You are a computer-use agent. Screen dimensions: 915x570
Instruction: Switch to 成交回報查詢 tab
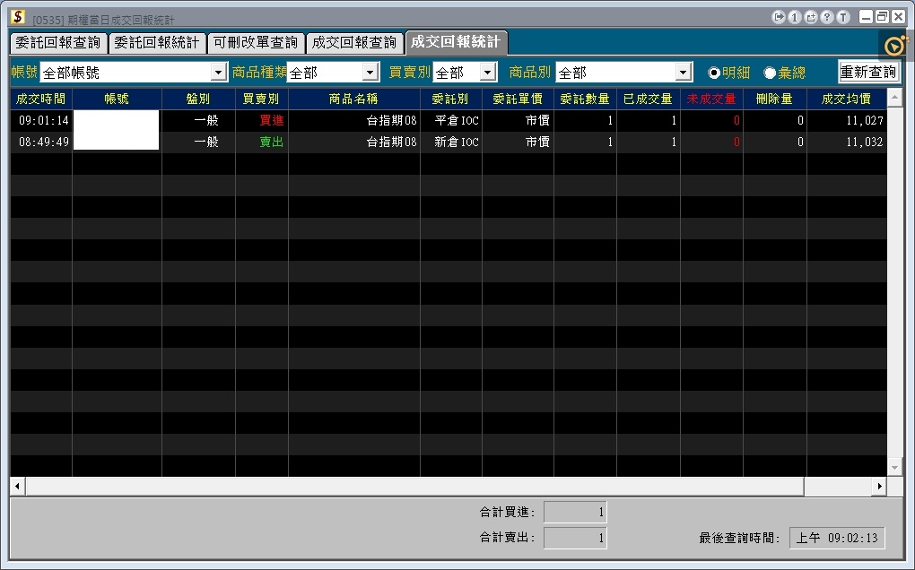pos(354,42)
